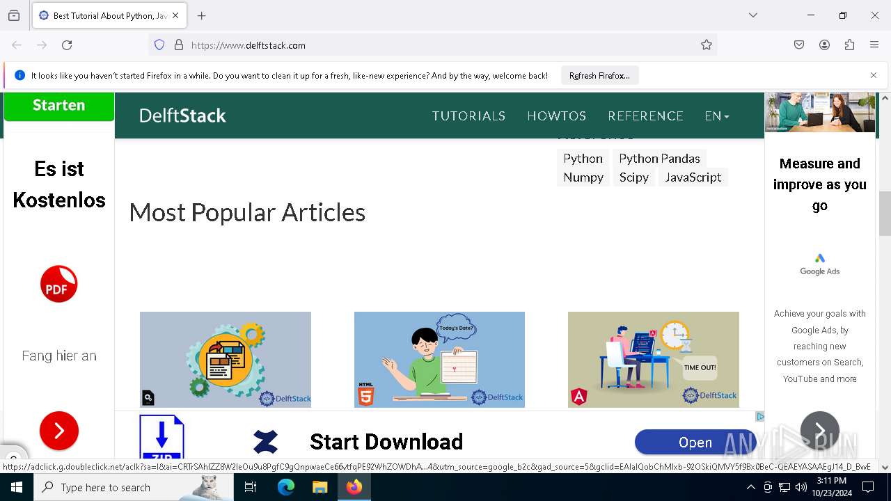Viewport: 891px width, 501px height.
Task: Click the red PDF icon in left ad
Action: [x=59, y=284]
